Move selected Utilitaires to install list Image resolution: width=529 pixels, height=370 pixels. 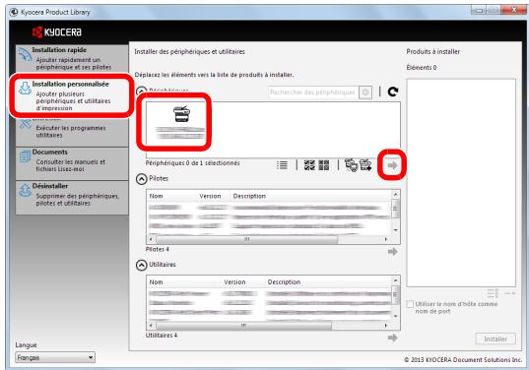coord(392,338)
